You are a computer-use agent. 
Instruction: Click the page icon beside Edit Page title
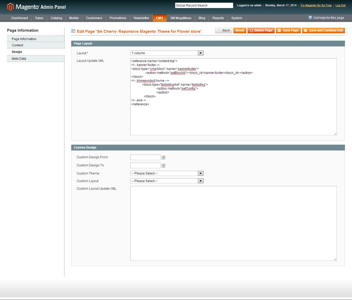[73, 31]
